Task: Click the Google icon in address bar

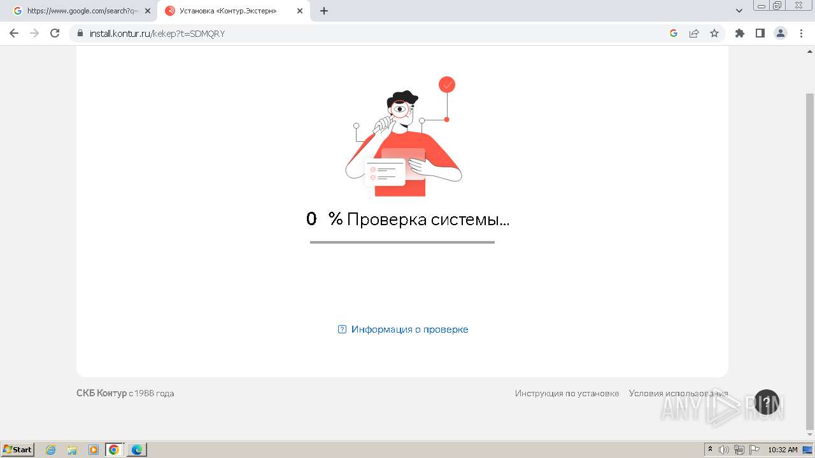Action: point(674,33)
